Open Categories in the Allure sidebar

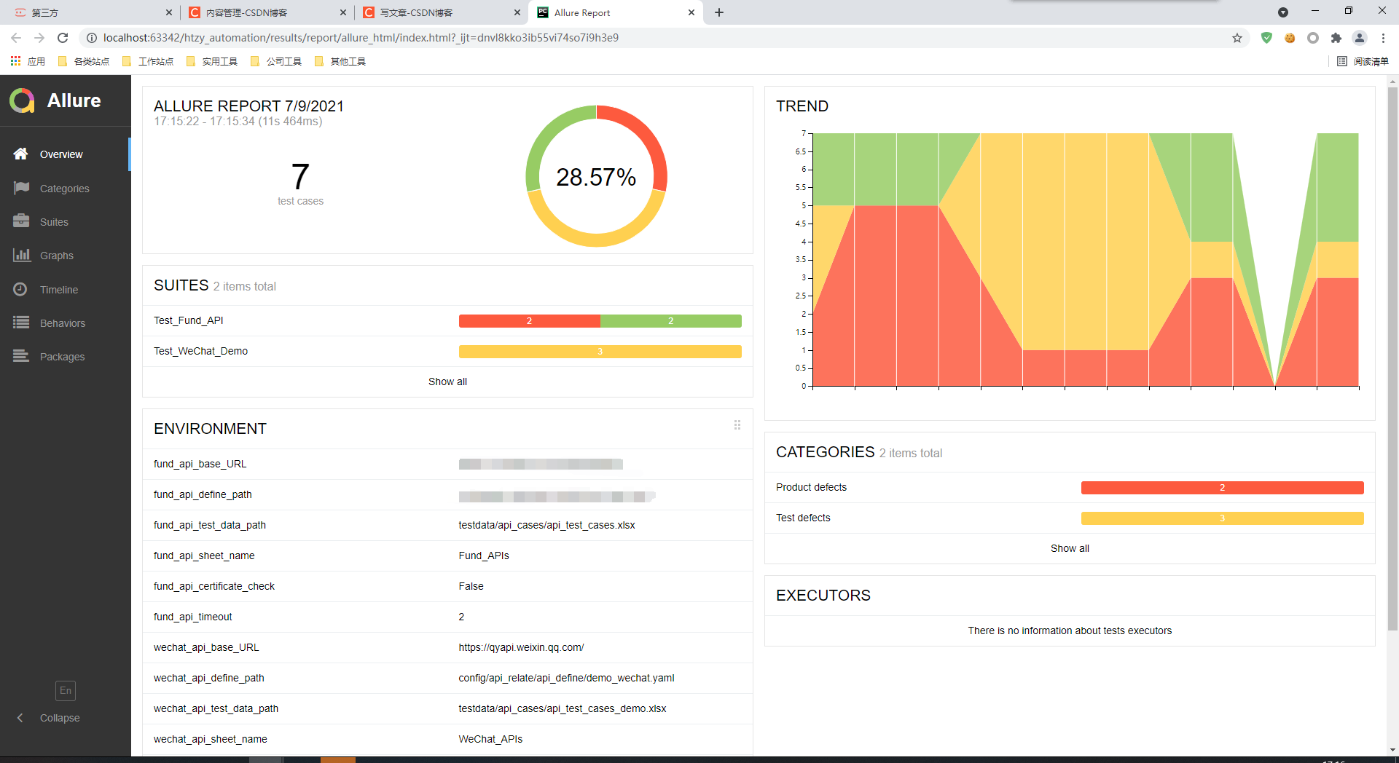pyautogui.click(x=65, y=189)
